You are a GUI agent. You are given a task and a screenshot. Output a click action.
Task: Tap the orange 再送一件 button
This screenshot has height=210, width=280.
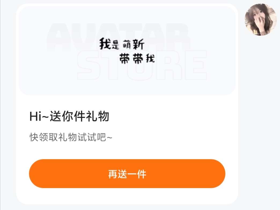click(x=127, y=174)
